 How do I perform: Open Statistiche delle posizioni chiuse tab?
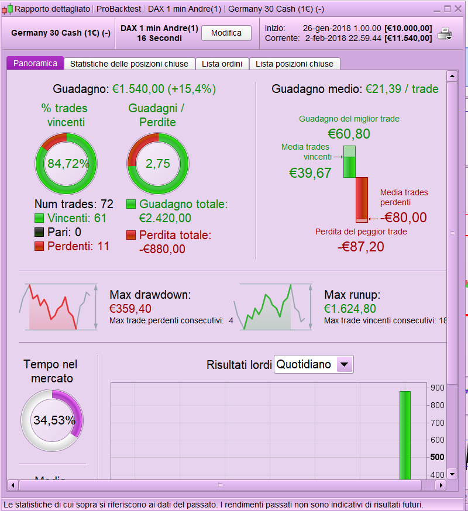(129, 64)
